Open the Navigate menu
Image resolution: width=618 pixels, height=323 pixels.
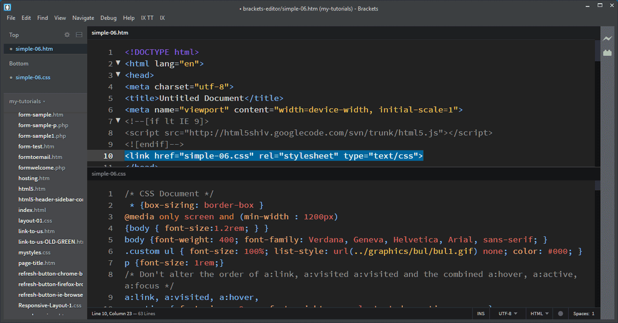pyautogui.click(x=83, y=18)
